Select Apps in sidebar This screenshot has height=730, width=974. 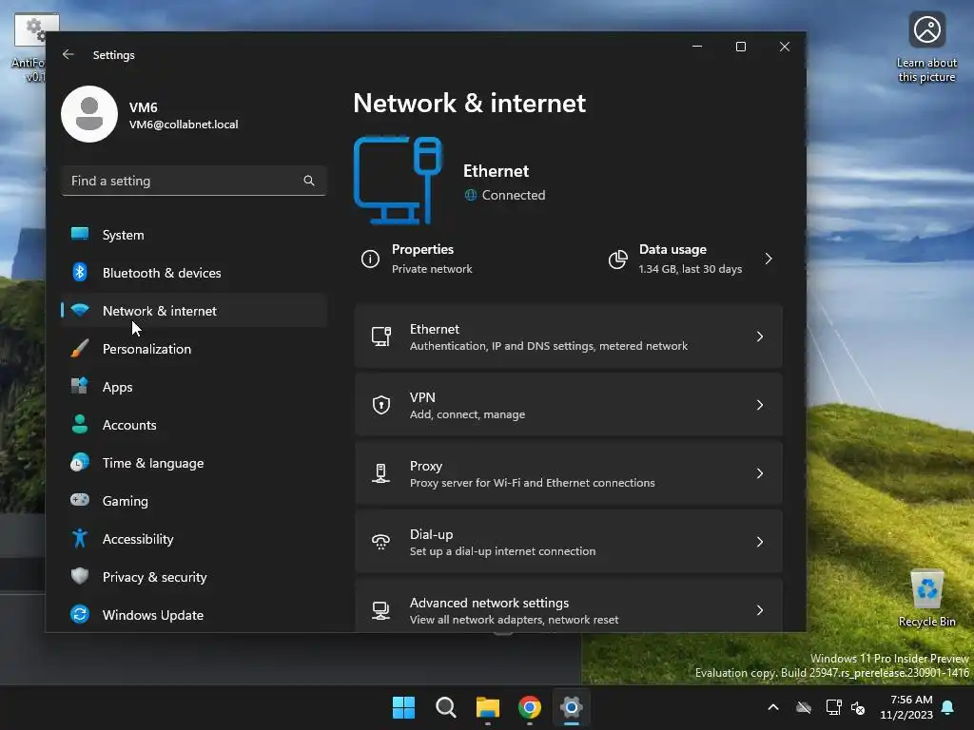pos(194,387)
